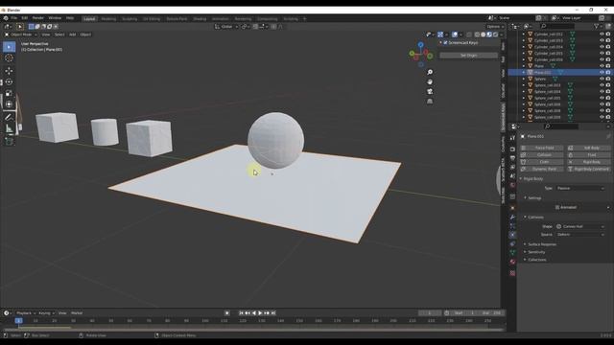Select the Annotate pencil tool
Image resolution: width=614 pixels, height=345 pixels.
[x=9, y=117]
